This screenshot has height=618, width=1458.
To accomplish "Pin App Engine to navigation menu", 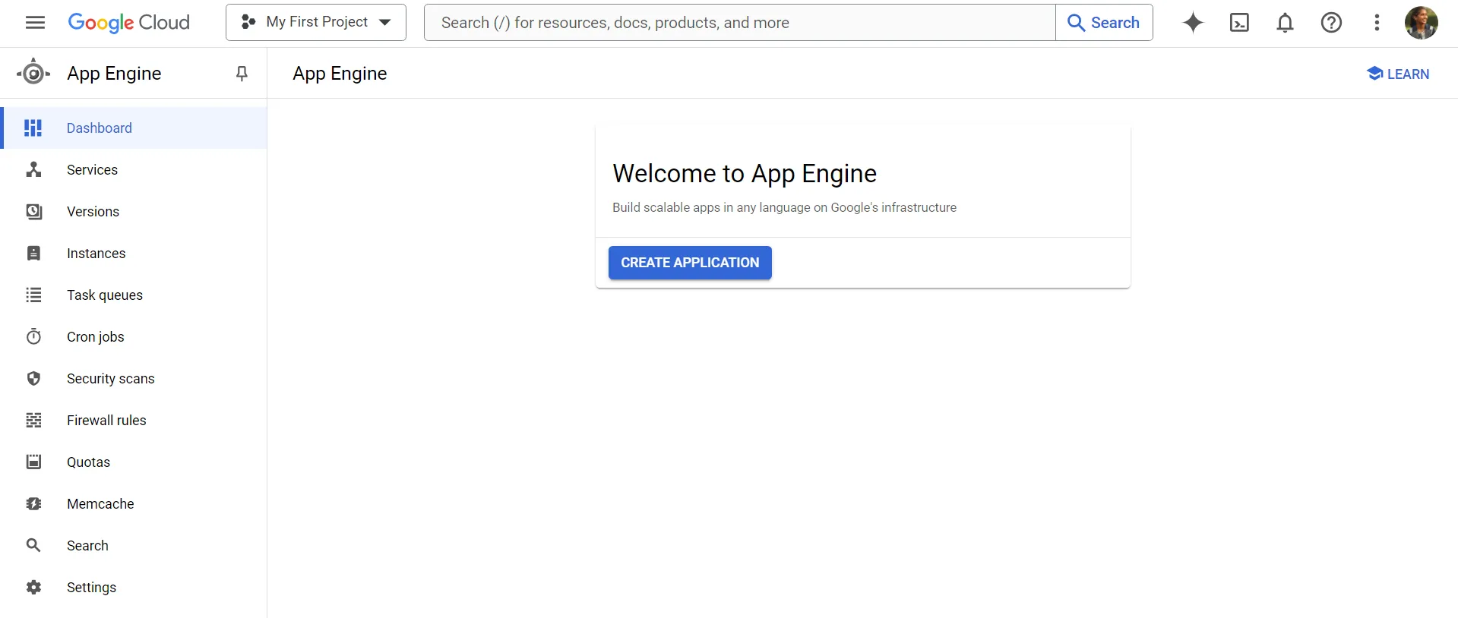I will point(242,74).
